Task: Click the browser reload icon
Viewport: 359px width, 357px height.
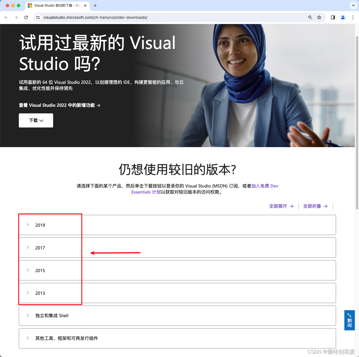Action: [x=26, y=17]
